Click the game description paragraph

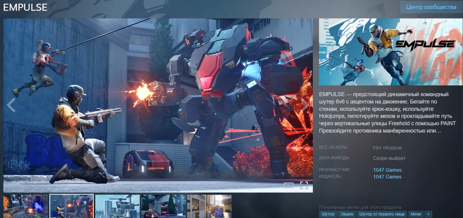387,112
